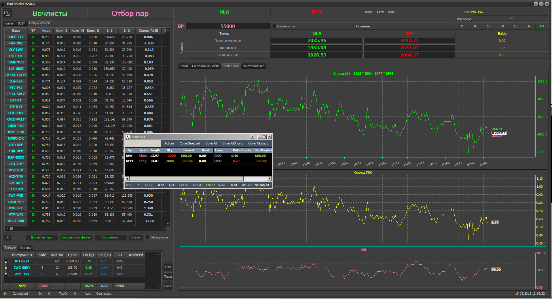
Task: Click the window layout icon beside Вочлисты
Action: tap(7, 14)
